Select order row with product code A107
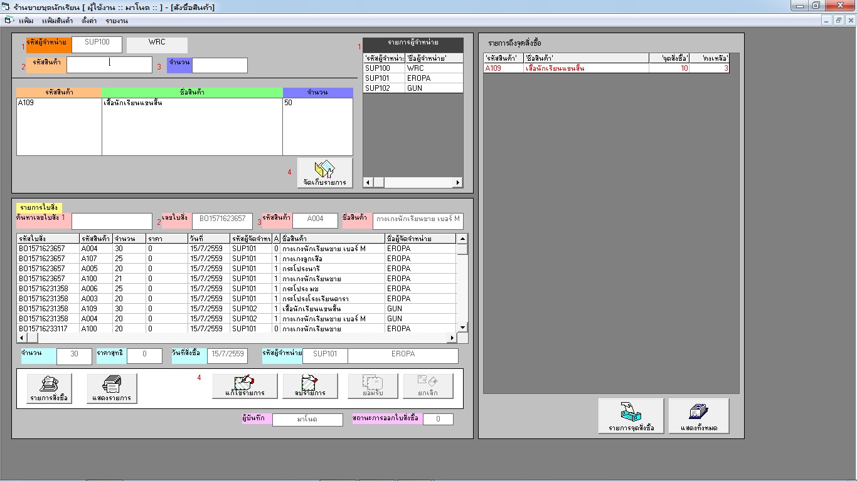Viewport: 857px width, 481px height. [x=237, y=259]
